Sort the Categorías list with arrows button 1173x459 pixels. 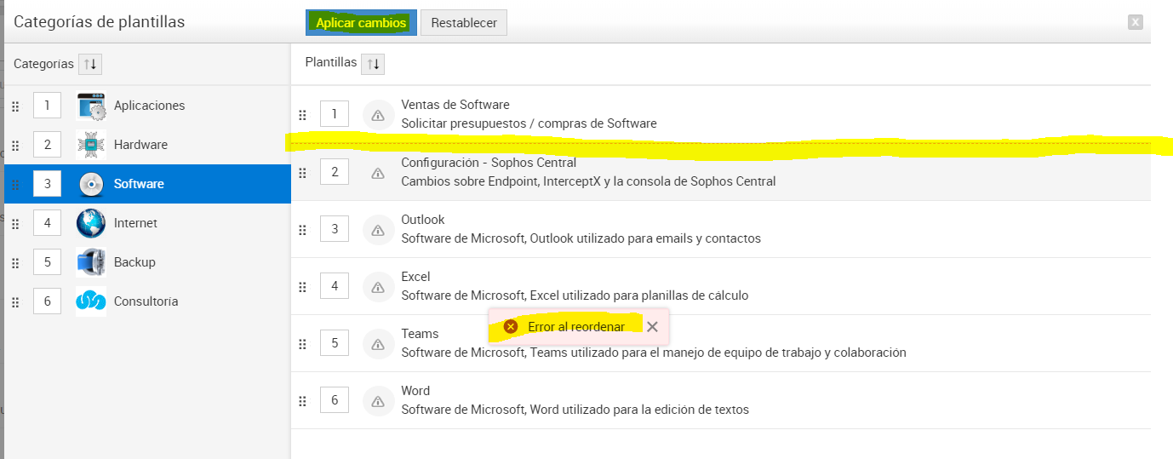[90, 64]
